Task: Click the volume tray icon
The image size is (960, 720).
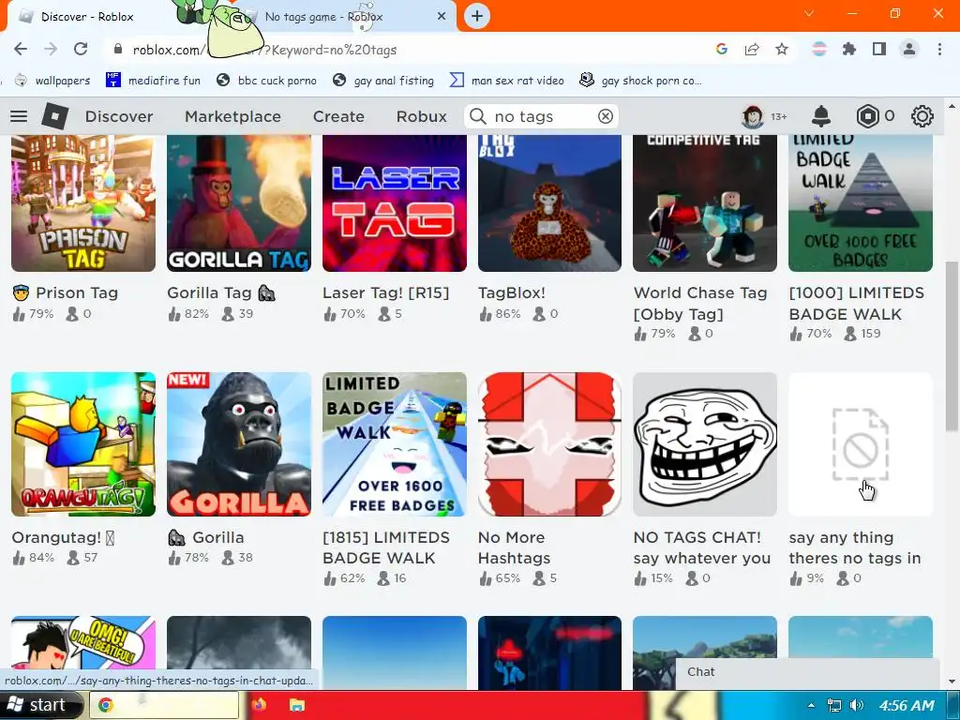Action: click(x=857, y=705)
